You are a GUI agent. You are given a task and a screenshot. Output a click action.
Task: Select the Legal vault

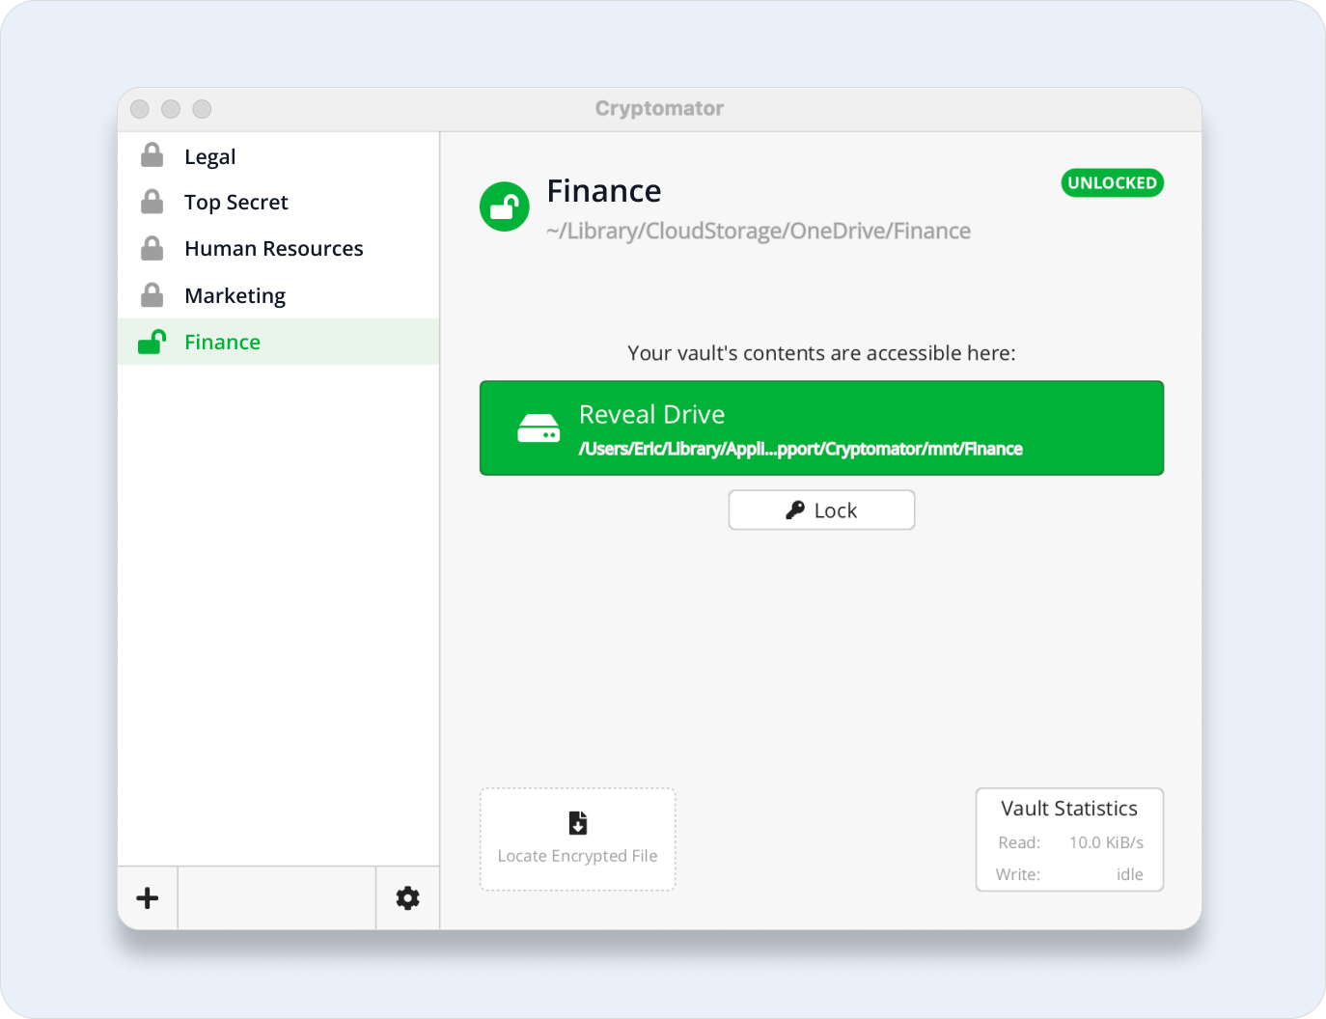(x=279, y=156)
